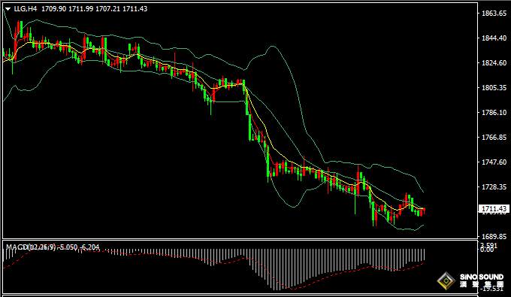Expand the chart menu triangle beside LLG,H4
Image resolution: width=511 pixels, height=297 pixels.
click(x=8, y=9)
